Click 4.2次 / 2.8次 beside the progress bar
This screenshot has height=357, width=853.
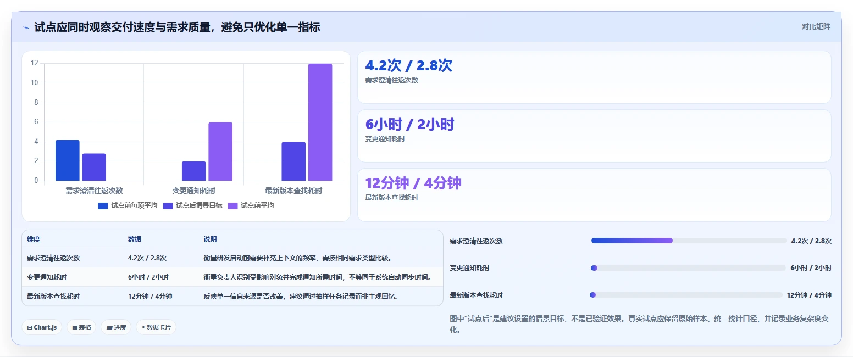point(811,241)
